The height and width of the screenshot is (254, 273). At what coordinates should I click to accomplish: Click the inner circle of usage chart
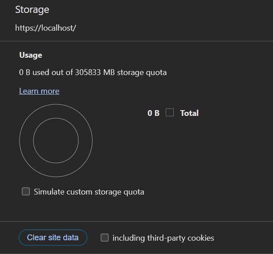click(56, 141)
